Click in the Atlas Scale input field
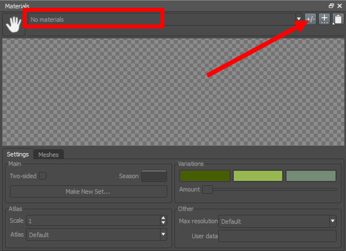The image size is (346, 251). [x=93, y=221]
